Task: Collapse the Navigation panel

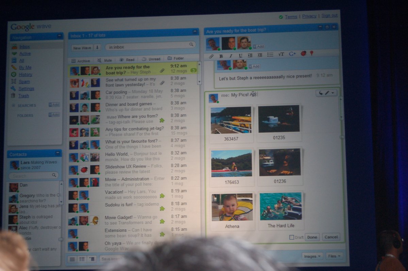Action: click(x=60, y=36)
